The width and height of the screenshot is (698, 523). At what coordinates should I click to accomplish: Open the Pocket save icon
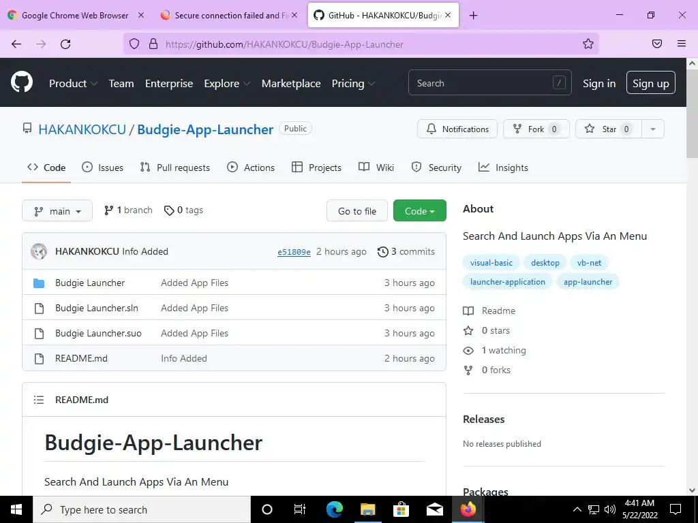(657, 44)
